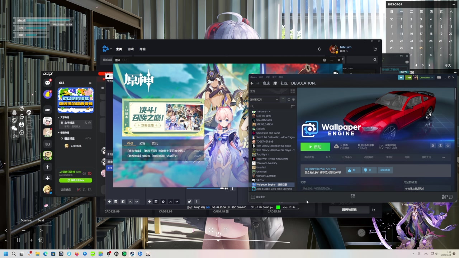This screenshot has width=459, height=258.
Task: Open Wallpaper Engine info icon
Action: pyautogui.click(x=440, y=146)
